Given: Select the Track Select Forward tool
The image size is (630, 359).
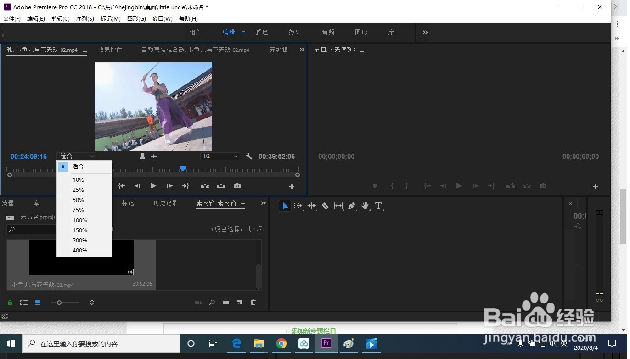Looking at the screenshot, I should click(x=298, y=206).
